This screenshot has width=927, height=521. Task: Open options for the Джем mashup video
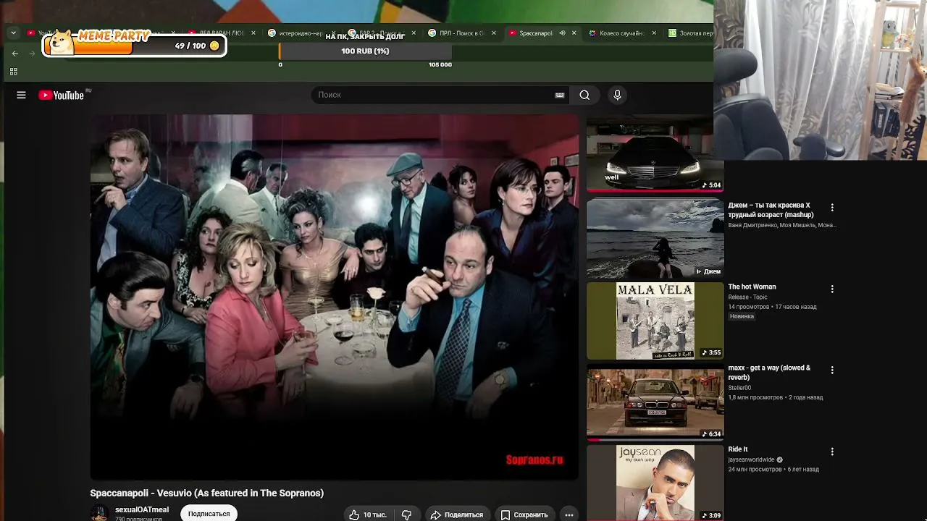pyautogui.click(x=832, y=208)
